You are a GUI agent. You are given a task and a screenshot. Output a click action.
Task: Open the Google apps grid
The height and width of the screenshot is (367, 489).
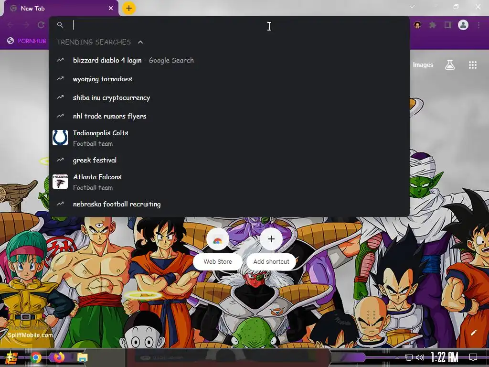point(473,65)
